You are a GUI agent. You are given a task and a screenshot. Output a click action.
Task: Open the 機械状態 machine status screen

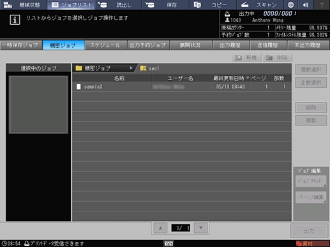[x=23, y=4]
